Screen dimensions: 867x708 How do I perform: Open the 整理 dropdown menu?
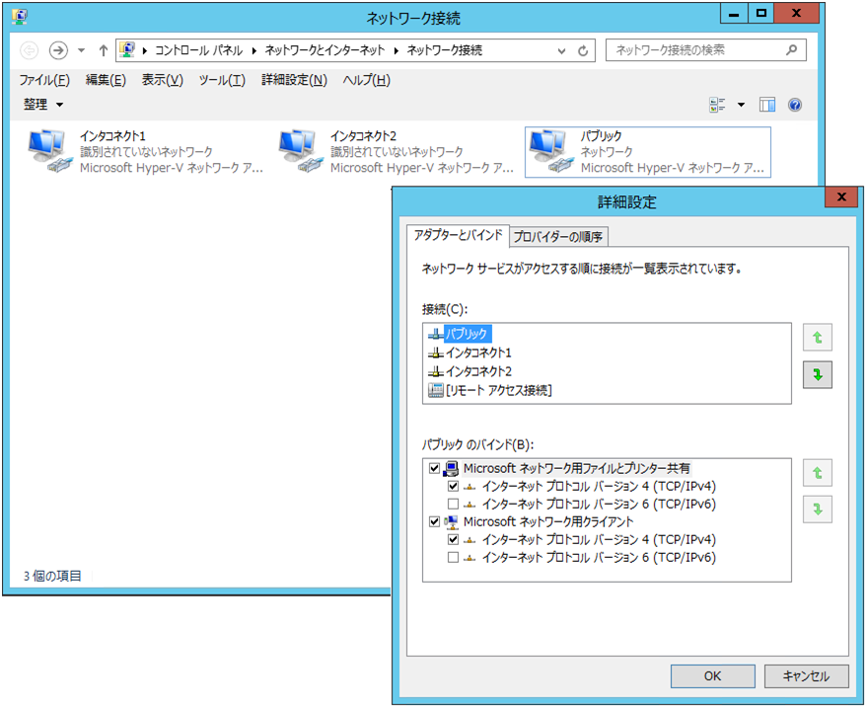click(43, 105)
